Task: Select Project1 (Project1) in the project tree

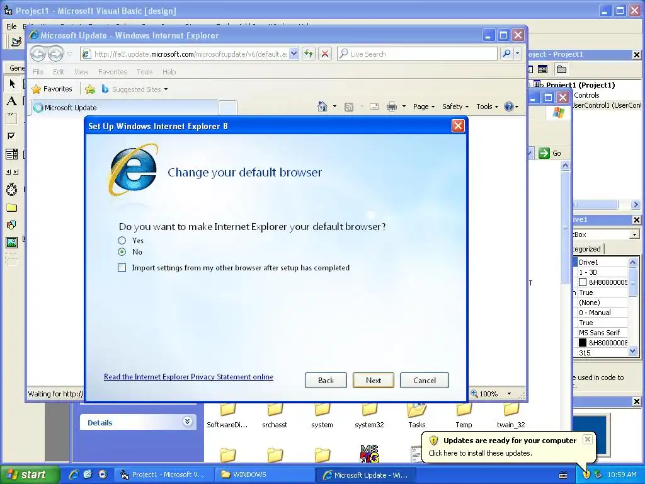Action: pos(580,85)
